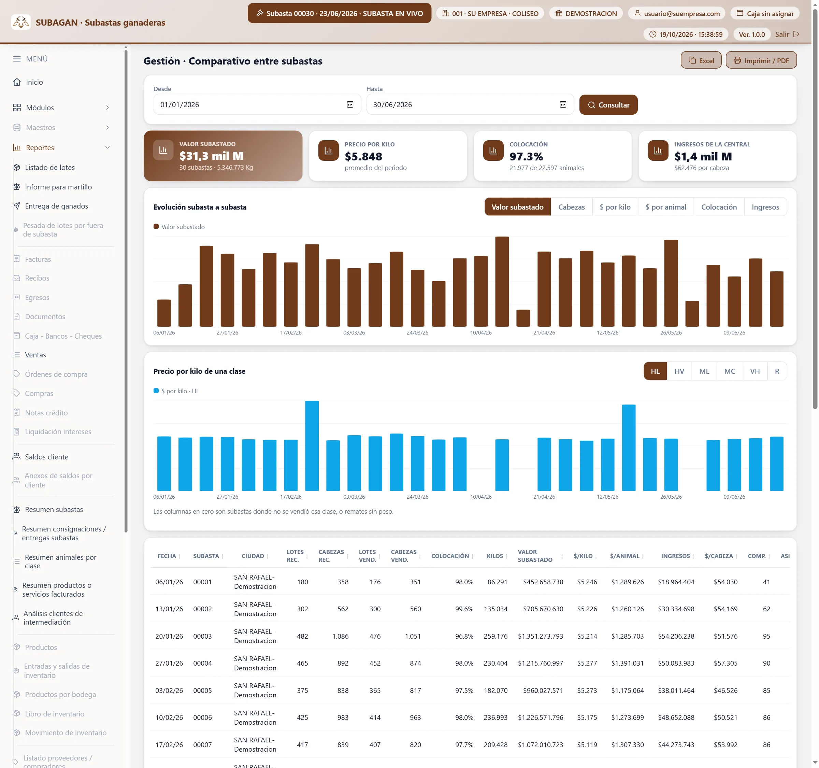Expand the Maestros menu chevron
819x768 pixels.
(107, 127)
